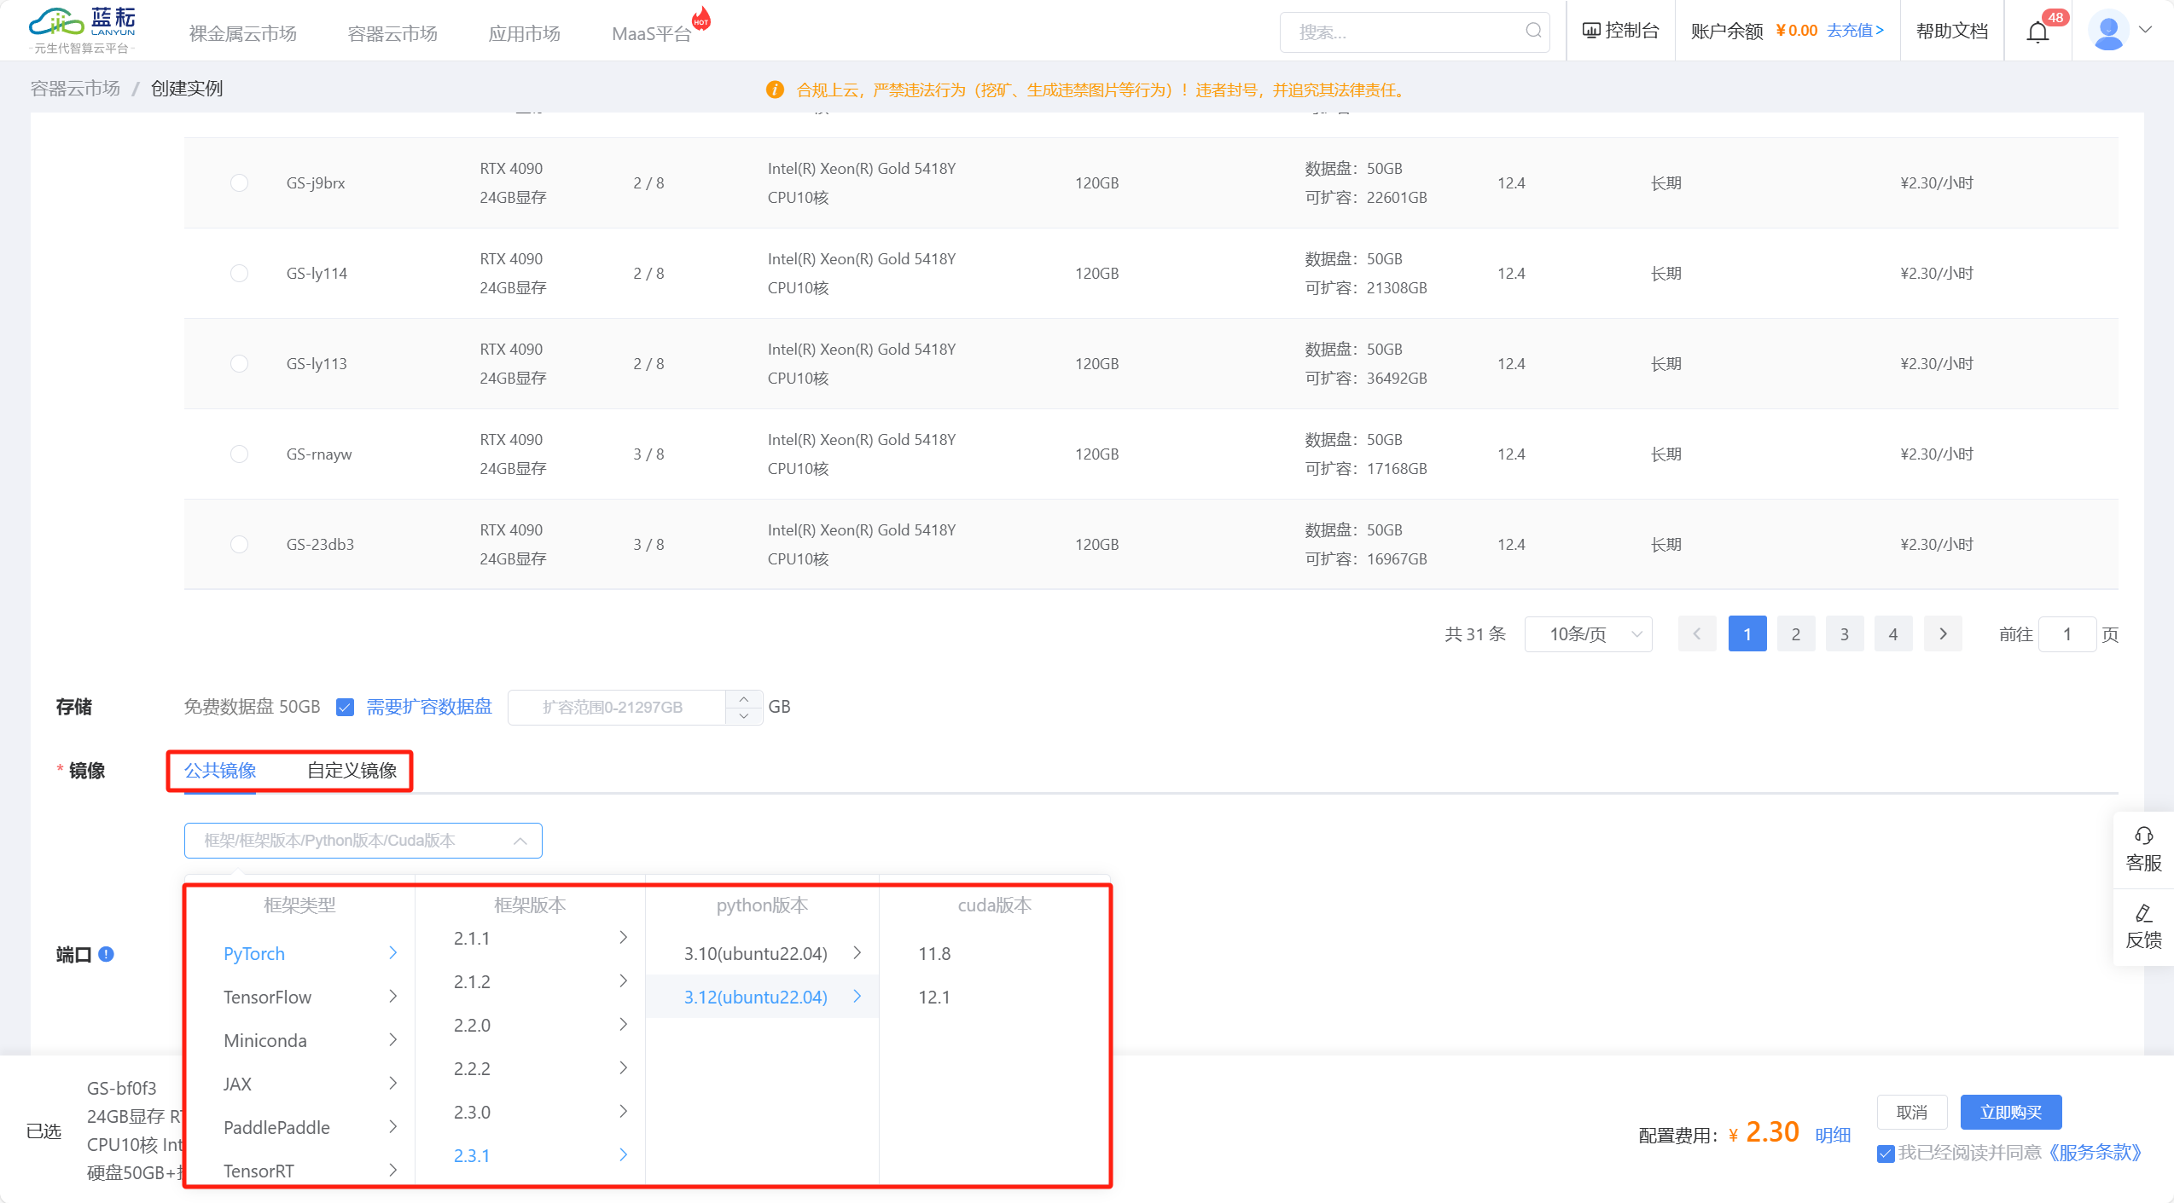Increase the disk expansion stepper value

click(744, 698)
